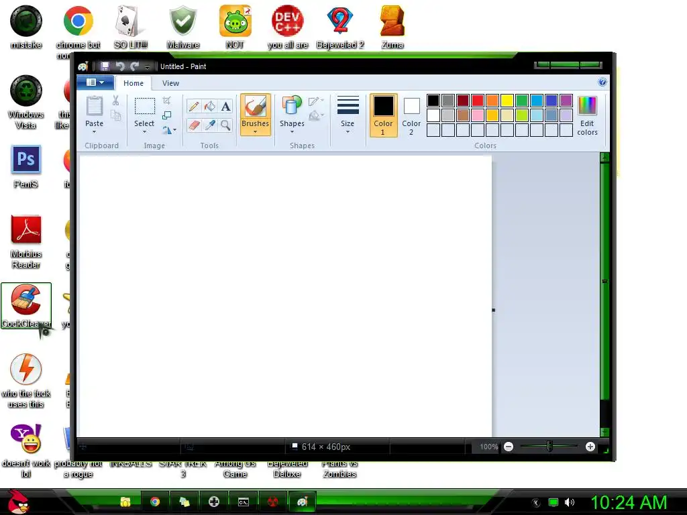The width and height of the screenshot is (687, 515).
Task: Switch to the View ribbon tab
Action: coord(170,83)
